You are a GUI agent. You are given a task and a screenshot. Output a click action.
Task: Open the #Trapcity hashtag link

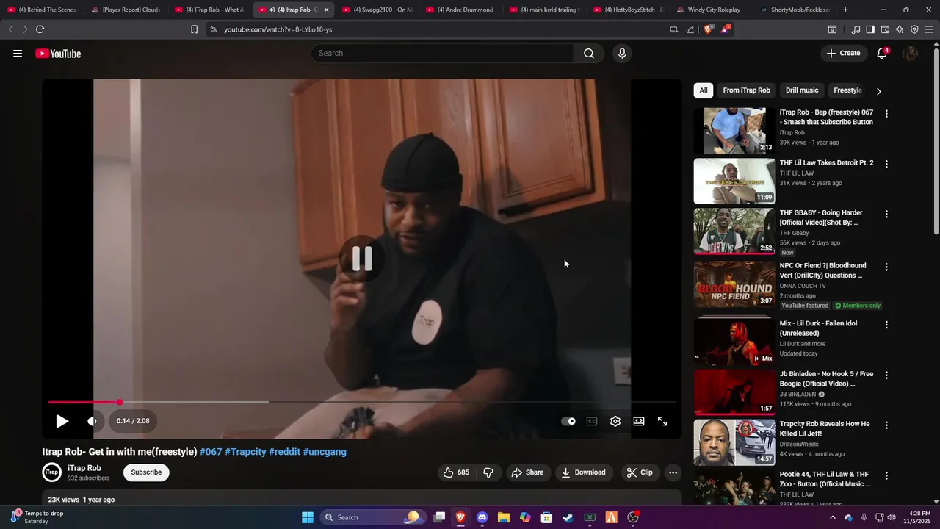tap(245, 452)
